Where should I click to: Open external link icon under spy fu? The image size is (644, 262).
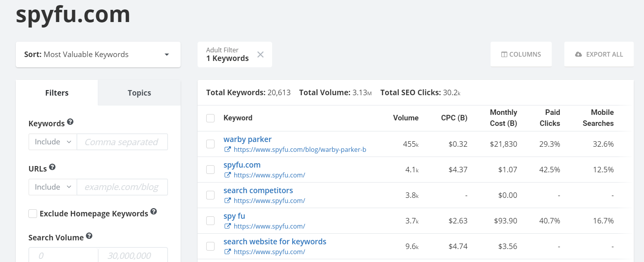[x=228, y=226]
